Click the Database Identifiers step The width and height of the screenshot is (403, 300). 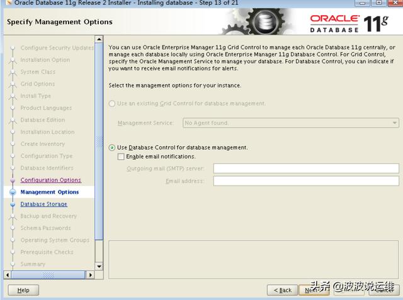pos(47,168)
